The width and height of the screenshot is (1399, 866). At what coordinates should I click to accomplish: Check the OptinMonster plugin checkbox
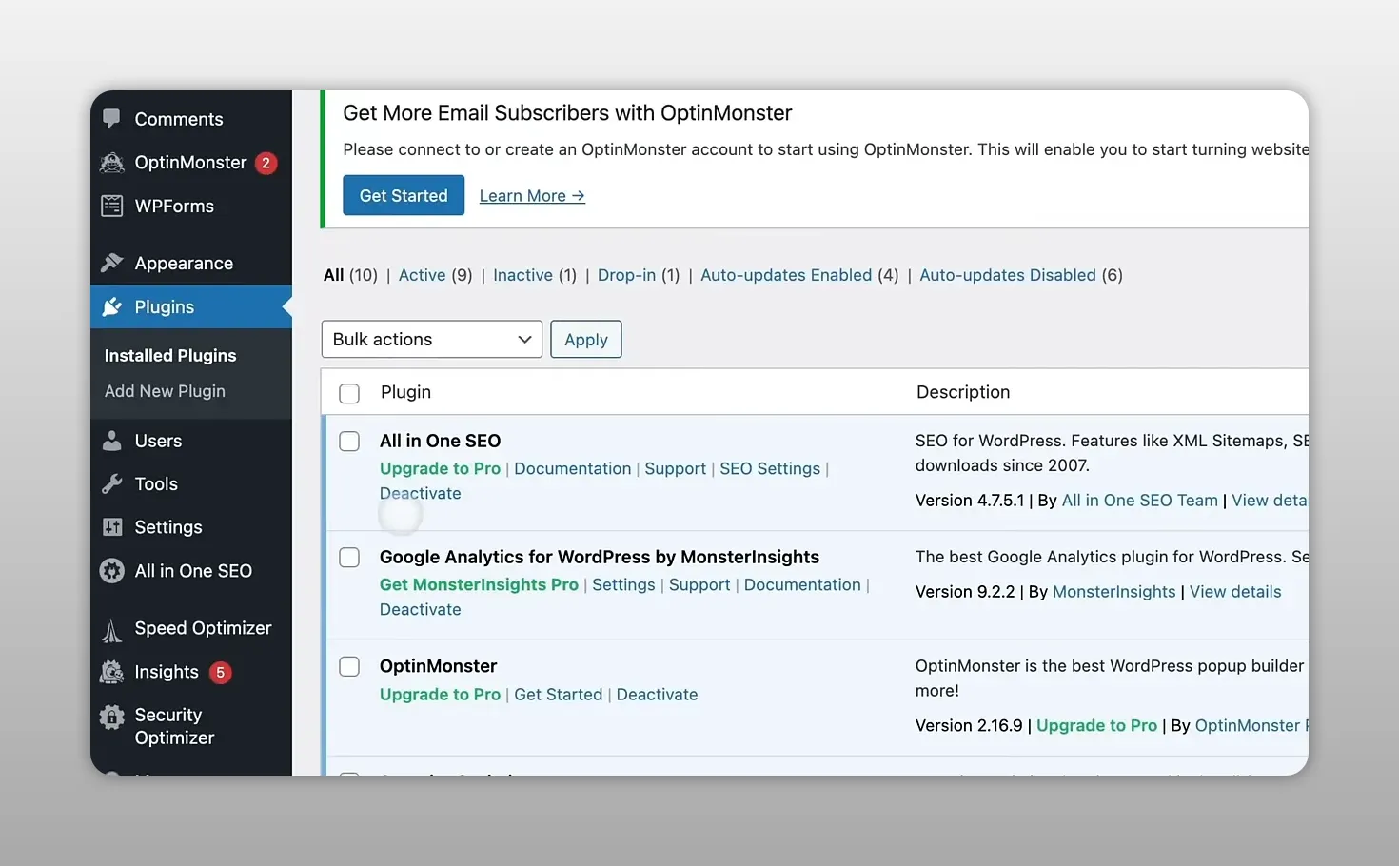pos(349,666)
